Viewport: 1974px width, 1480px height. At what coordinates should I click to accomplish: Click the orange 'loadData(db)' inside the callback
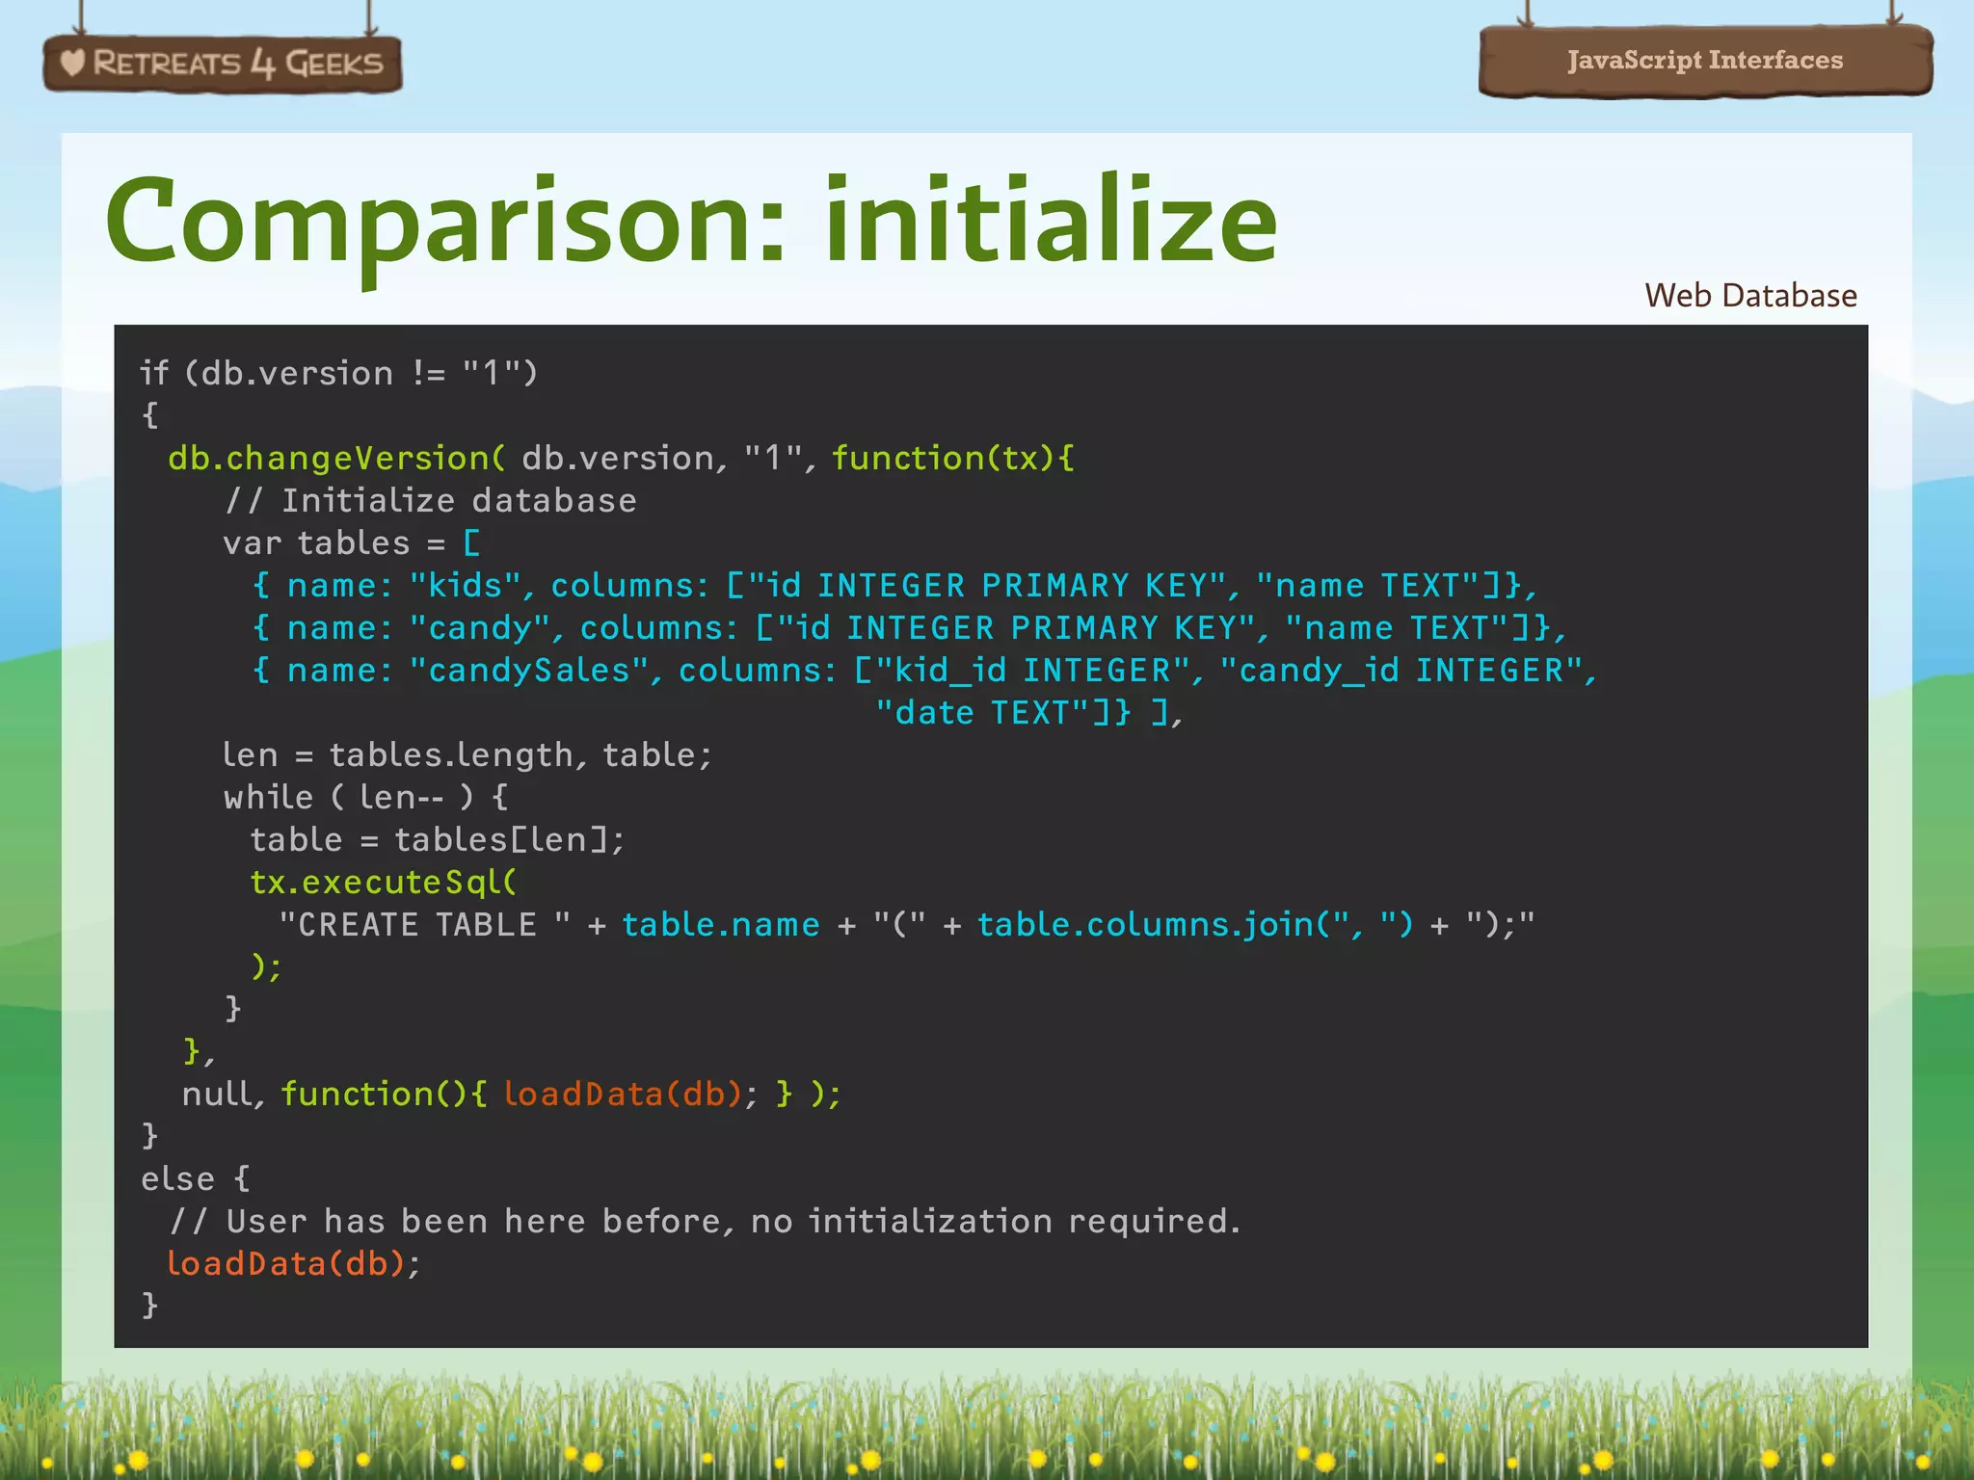pyautogui.click(x=622, y=1094)
